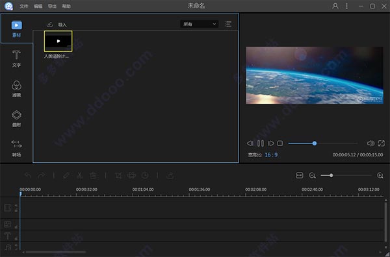Step to the next frame
390x257 pixels.
270,143
